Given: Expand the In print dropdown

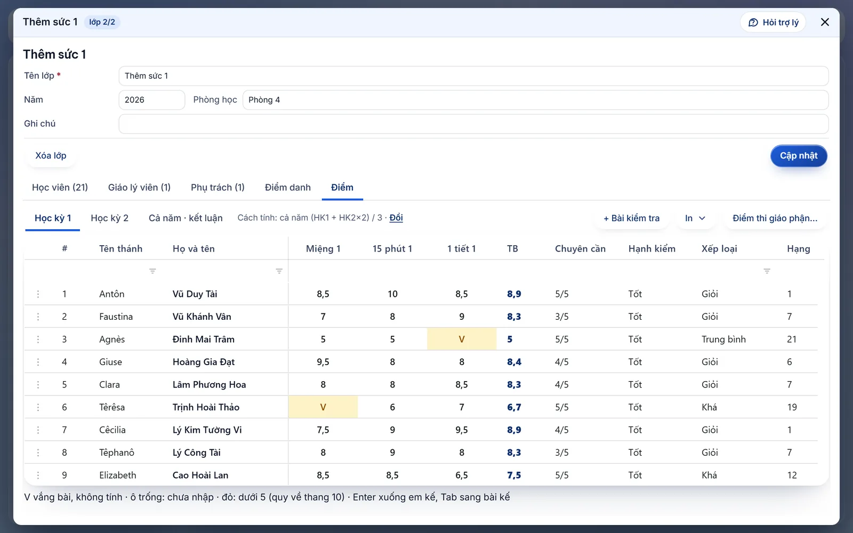Looking at the screenshot, I should (695, 218).
